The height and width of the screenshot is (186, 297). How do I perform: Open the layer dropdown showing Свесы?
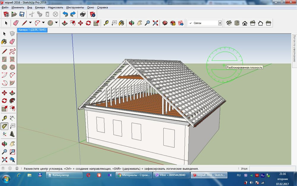(x=220, y=23)
